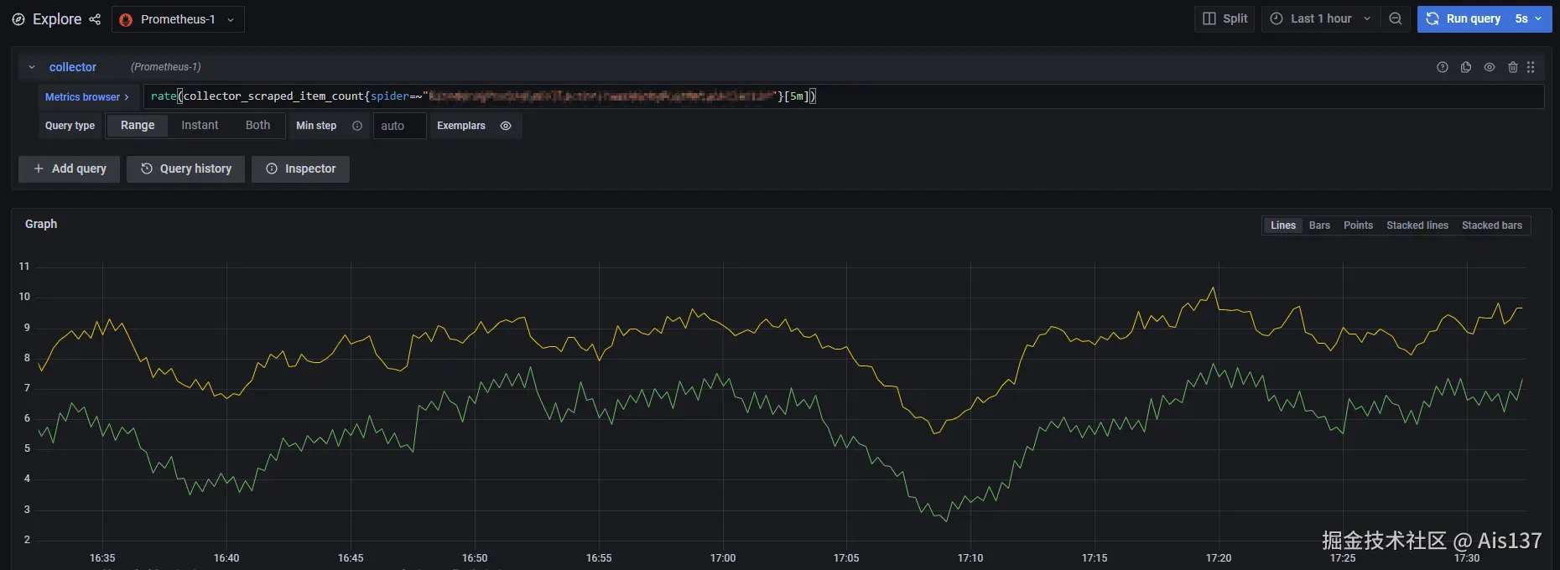The image size is (1560, 570).
Task: Toggle collector query visibility eye icon
Action: [x=1490, y=67]
